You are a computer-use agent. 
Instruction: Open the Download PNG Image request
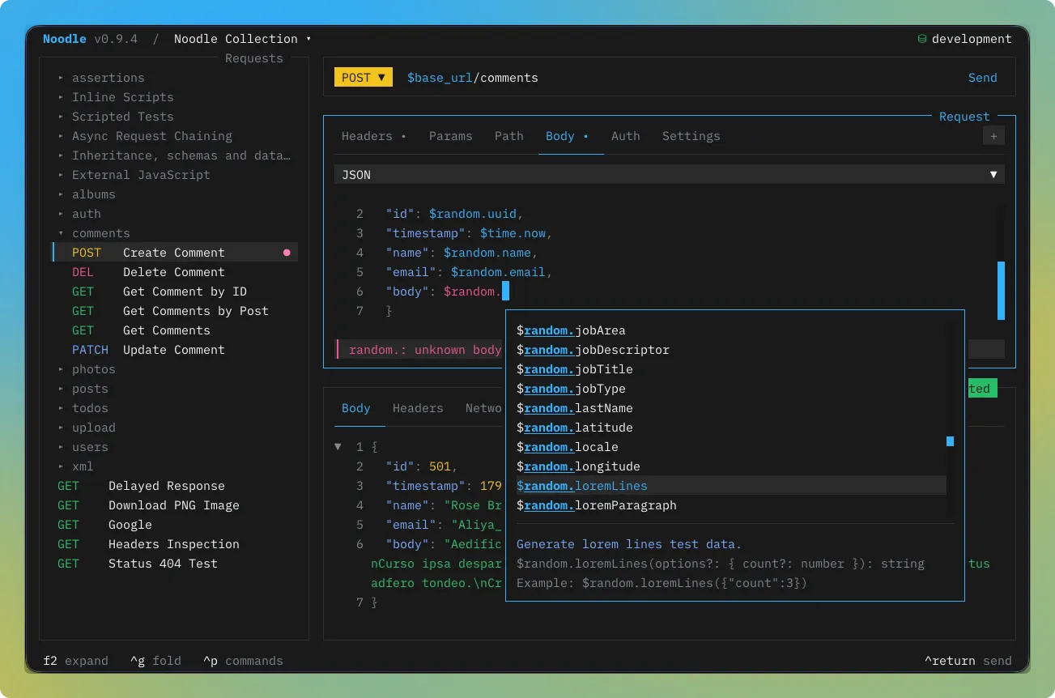175,505
